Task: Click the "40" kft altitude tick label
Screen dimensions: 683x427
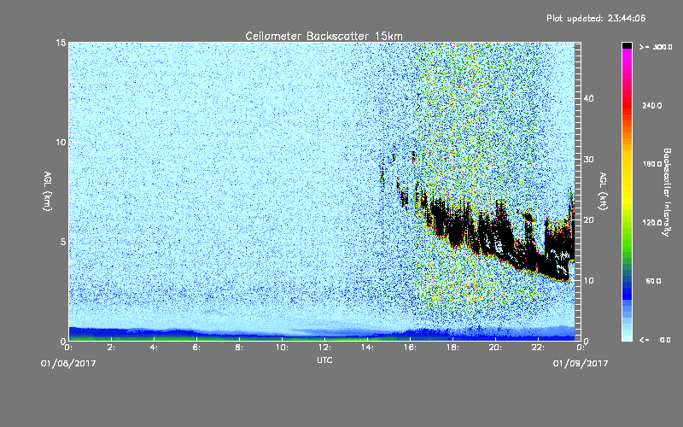Action: point(589,98)
